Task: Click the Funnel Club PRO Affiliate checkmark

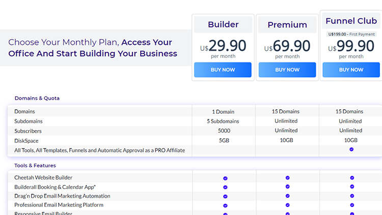Action: pyautogui.click(x=351, y=149)
